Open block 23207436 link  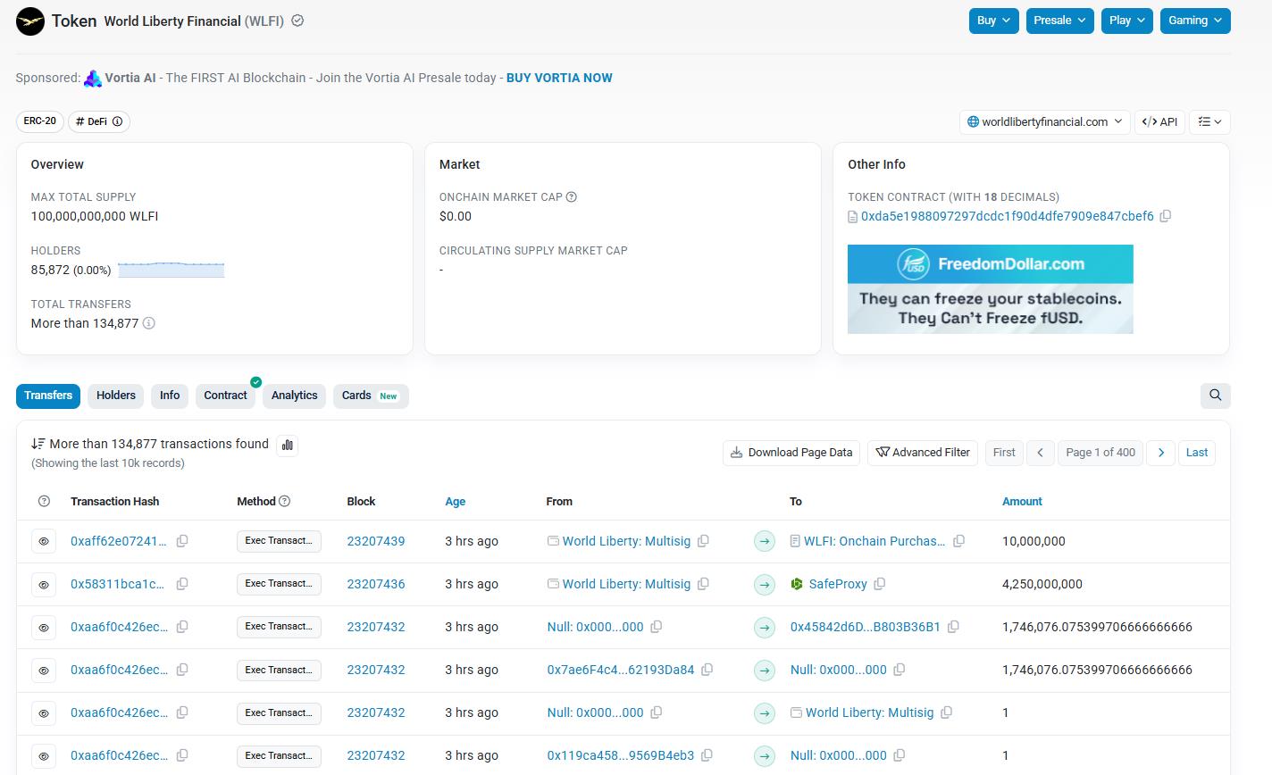(x=376, y=584)
